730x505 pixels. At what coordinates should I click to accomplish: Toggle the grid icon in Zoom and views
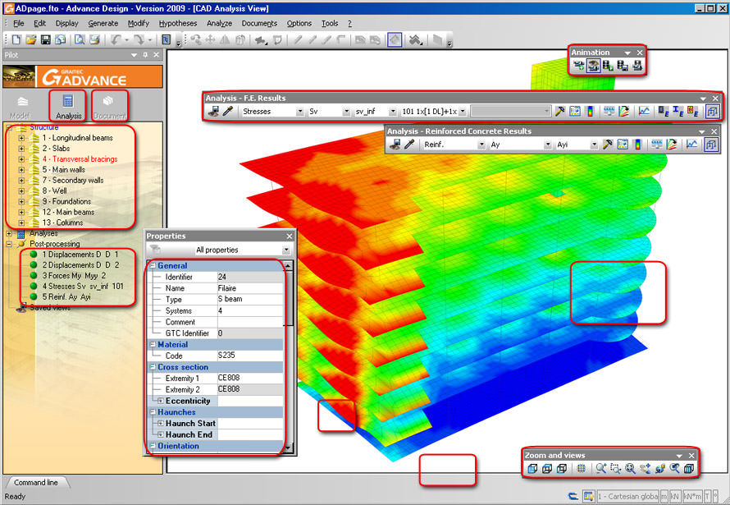pos(581,469)
